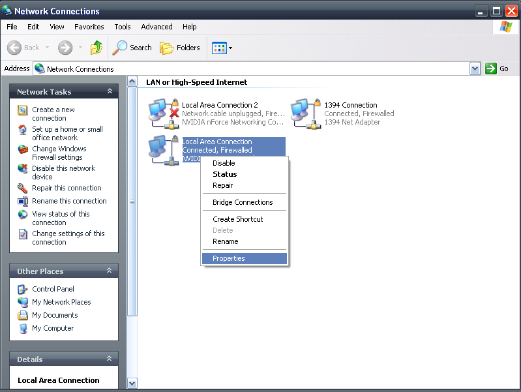
Task: Click the Back arrow toolbar icon
Action: click(x=14, y=48)
